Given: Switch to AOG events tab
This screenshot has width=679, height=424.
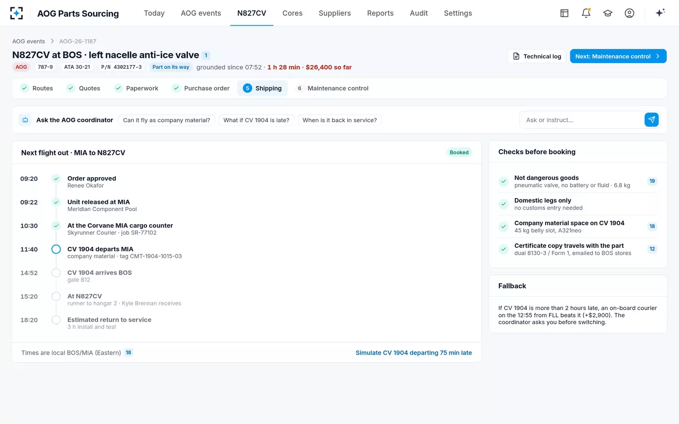Looking at the screenshot, I should click(201, 13).
